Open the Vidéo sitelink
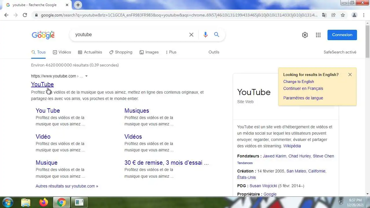 pyautogui.click(x=43, y=137)
